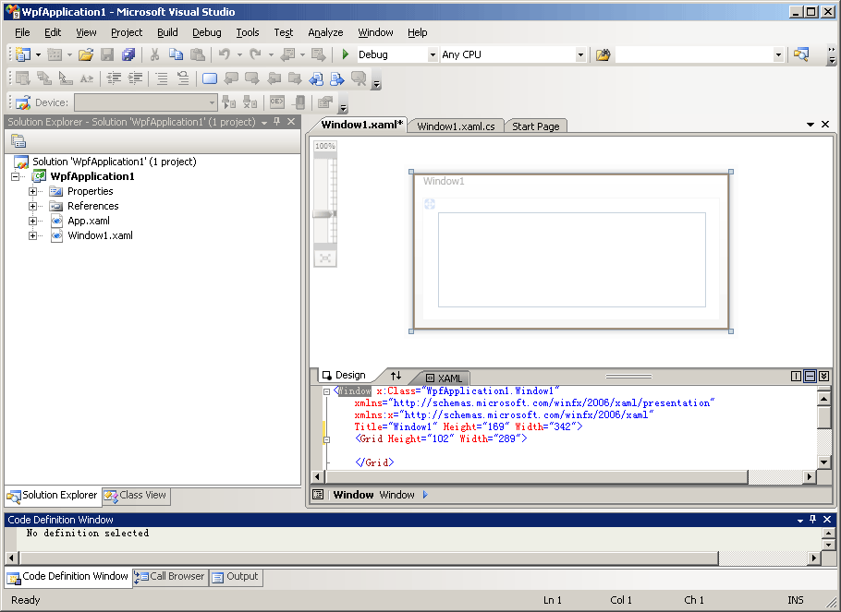The image size is (841, 612).
Task: Open the Find combo box dropdown arrow
Action: pos(778,54)
